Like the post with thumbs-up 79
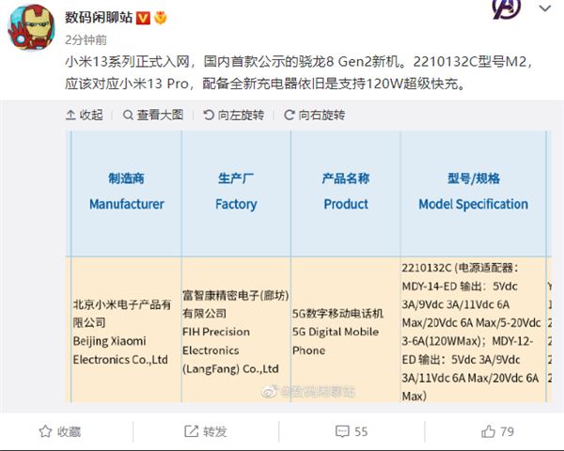The image size is (564, 451). click(x=497, y=431)
